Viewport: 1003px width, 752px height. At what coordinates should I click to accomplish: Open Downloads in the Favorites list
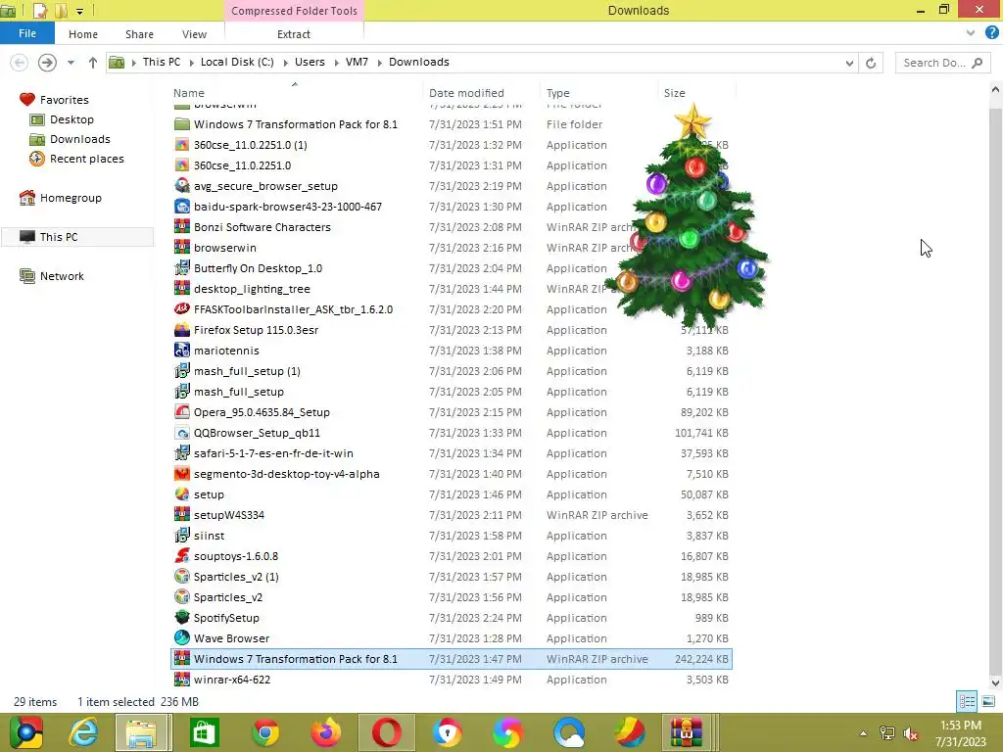click(80, 139)
